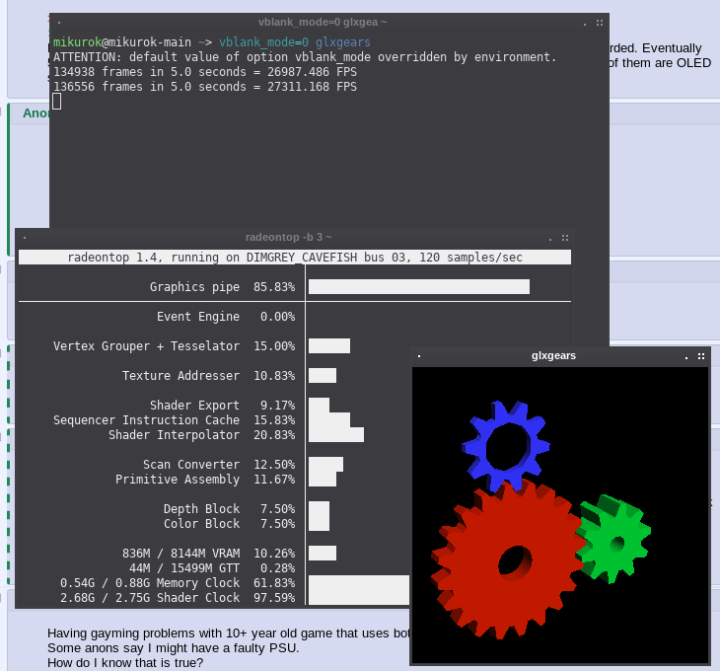720x671 pixels.
Task: Click left dot icon in radeontop title
Action: pos(25,238)
